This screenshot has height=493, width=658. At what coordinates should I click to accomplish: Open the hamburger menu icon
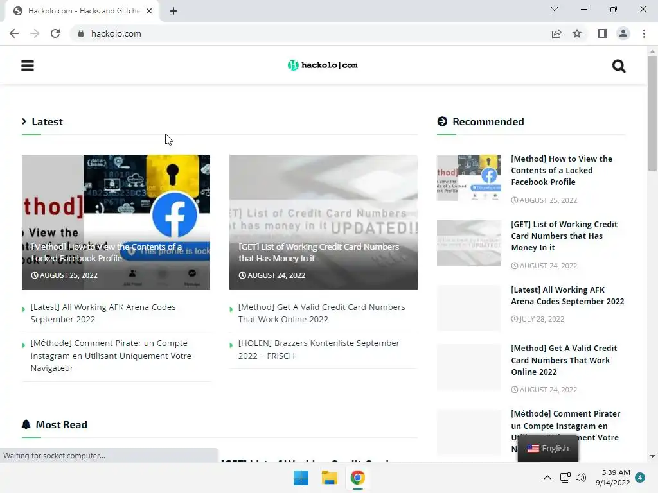pyautogui.click(x=27, y=65)
